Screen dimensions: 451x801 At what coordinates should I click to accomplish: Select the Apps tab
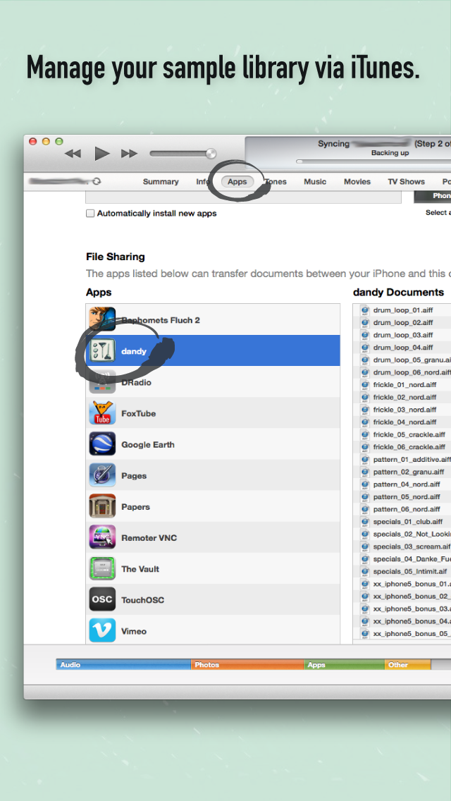[237, 181]
